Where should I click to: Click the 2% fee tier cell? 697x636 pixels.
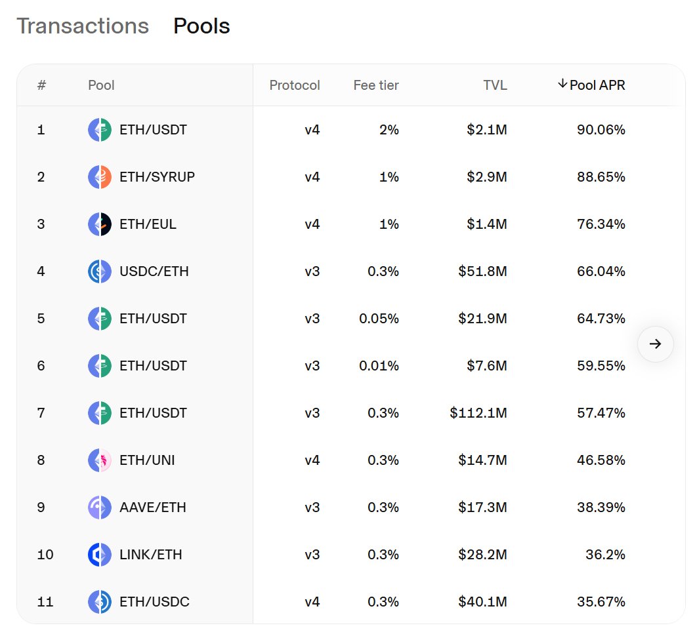389,130
